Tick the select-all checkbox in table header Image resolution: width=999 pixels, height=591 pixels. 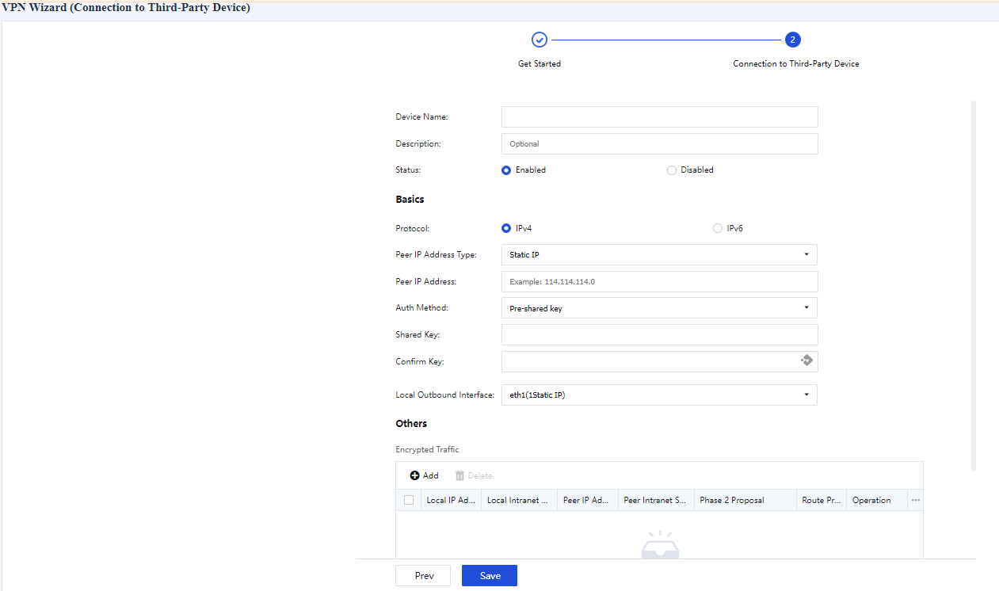click(409, 500)
